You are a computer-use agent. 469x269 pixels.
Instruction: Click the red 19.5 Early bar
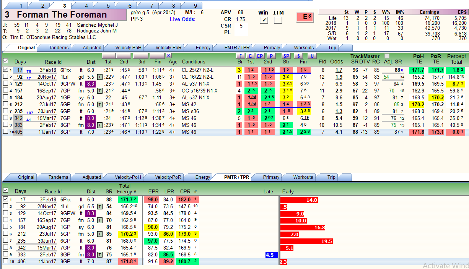pos(307,241)
